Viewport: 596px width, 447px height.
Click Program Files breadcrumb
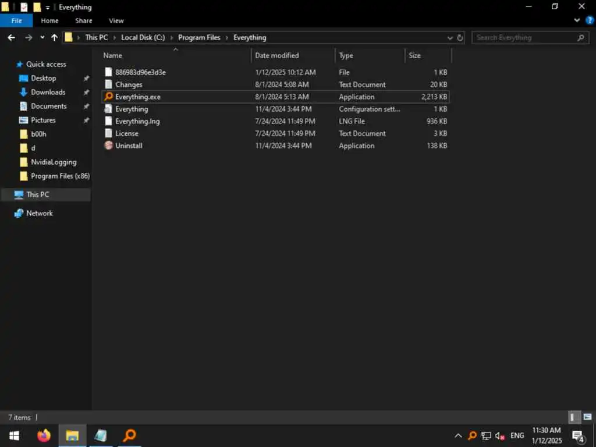[x=199, y=37]
